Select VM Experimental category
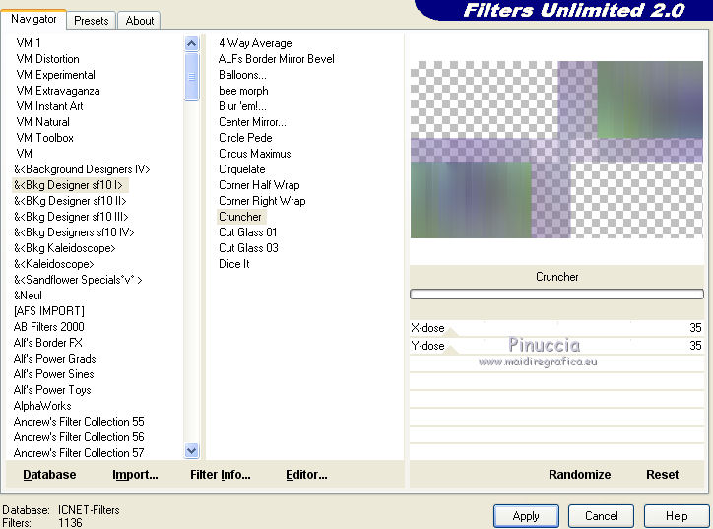This screenshot has width=713, height=529. coord(55,75)
